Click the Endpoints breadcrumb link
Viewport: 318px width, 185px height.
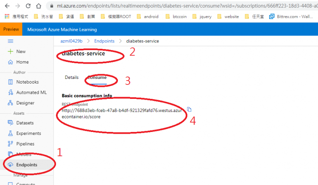pyautogui.click(x=104, y=41)
